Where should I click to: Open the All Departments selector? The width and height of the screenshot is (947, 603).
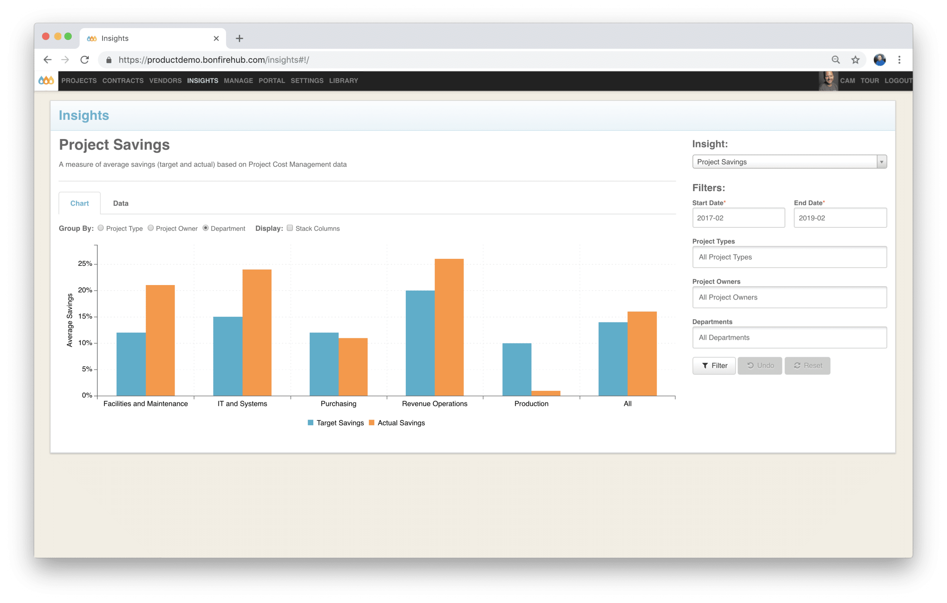[x=789, y=337]
